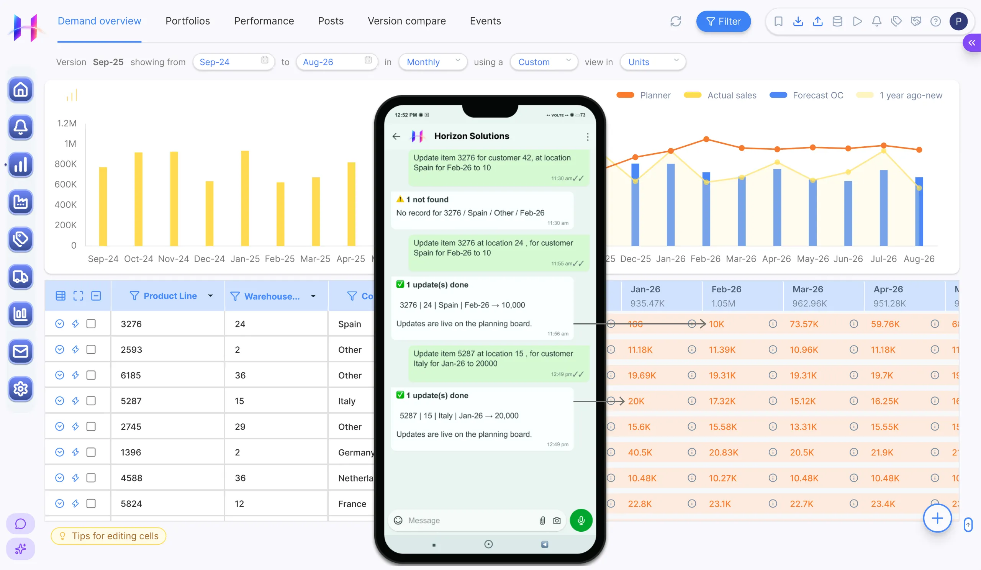Open the notifications bell in sidebar
This screenshot has width=981, height=570.
[21, 127]
